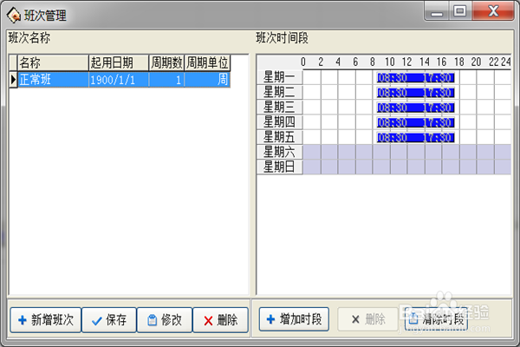This screenshot has width=520, height=347.
Task: Select the 正常班 name cell
Action: point(53,80)
